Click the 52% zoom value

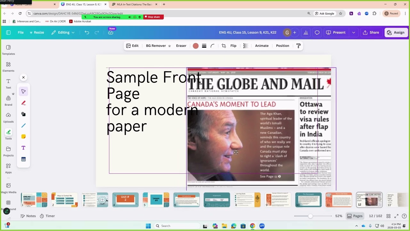pos(339,216)
